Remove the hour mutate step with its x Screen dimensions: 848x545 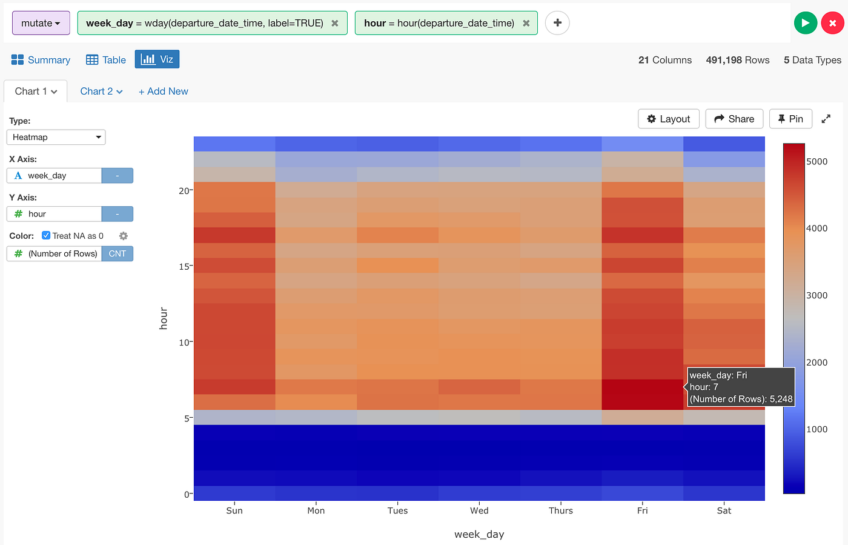pos(526,22)
